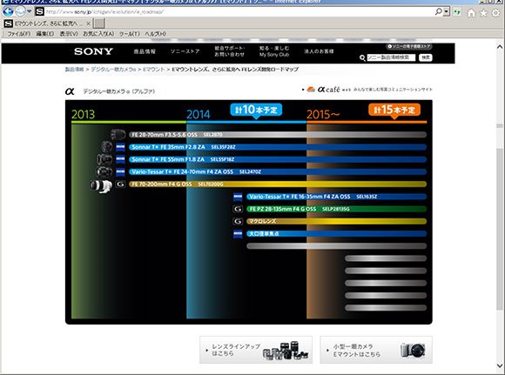Expand the address bar dropdown arrow
The image size is (505, 375).
pyautogui.click(x=447, y=12)
